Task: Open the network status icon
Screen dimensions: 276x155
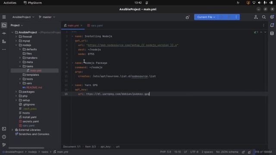Action: 254,3
